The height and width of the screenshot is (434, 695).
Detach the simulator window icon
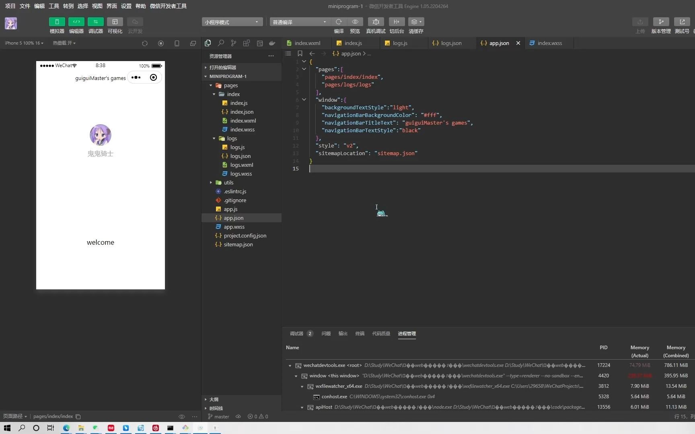coord(193,43)
